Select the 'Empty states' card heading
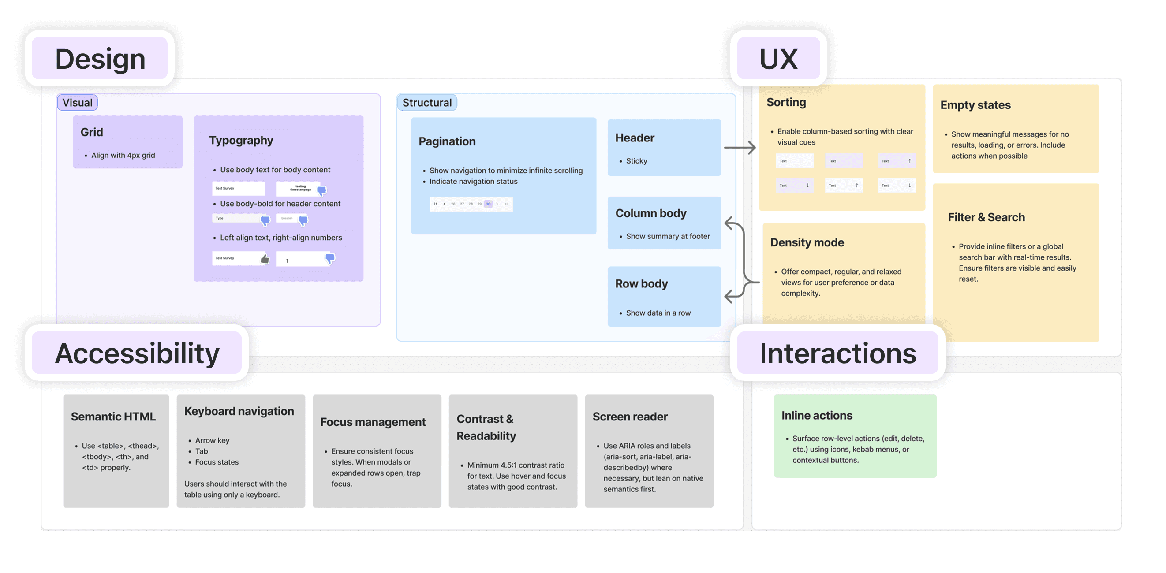The image size is (1166, 573). [975, 105]
